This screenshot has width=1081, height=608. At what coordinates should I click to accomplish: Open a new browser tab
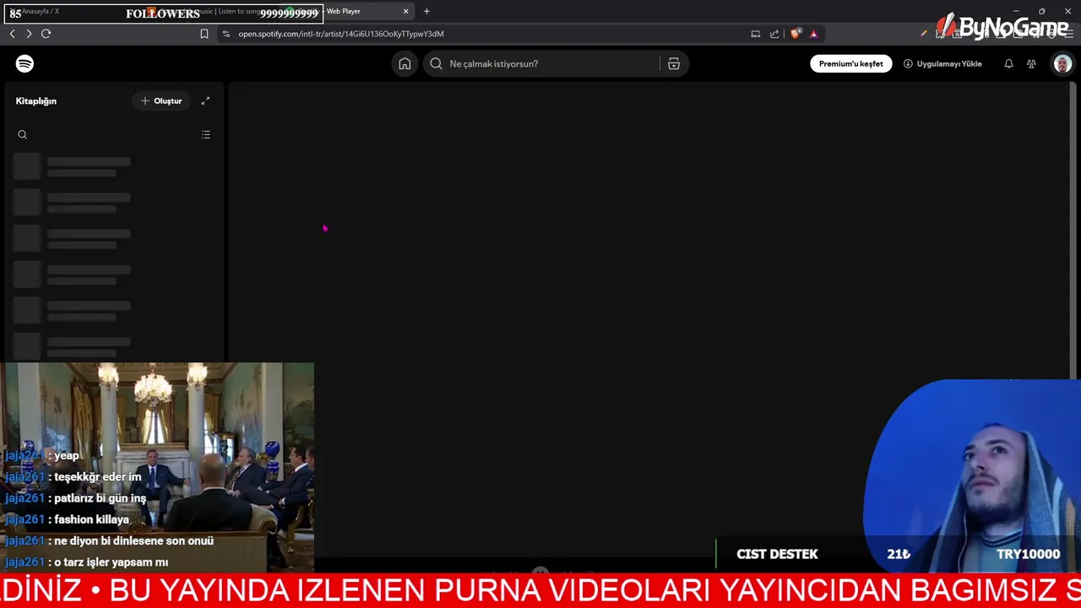[426, 11]
